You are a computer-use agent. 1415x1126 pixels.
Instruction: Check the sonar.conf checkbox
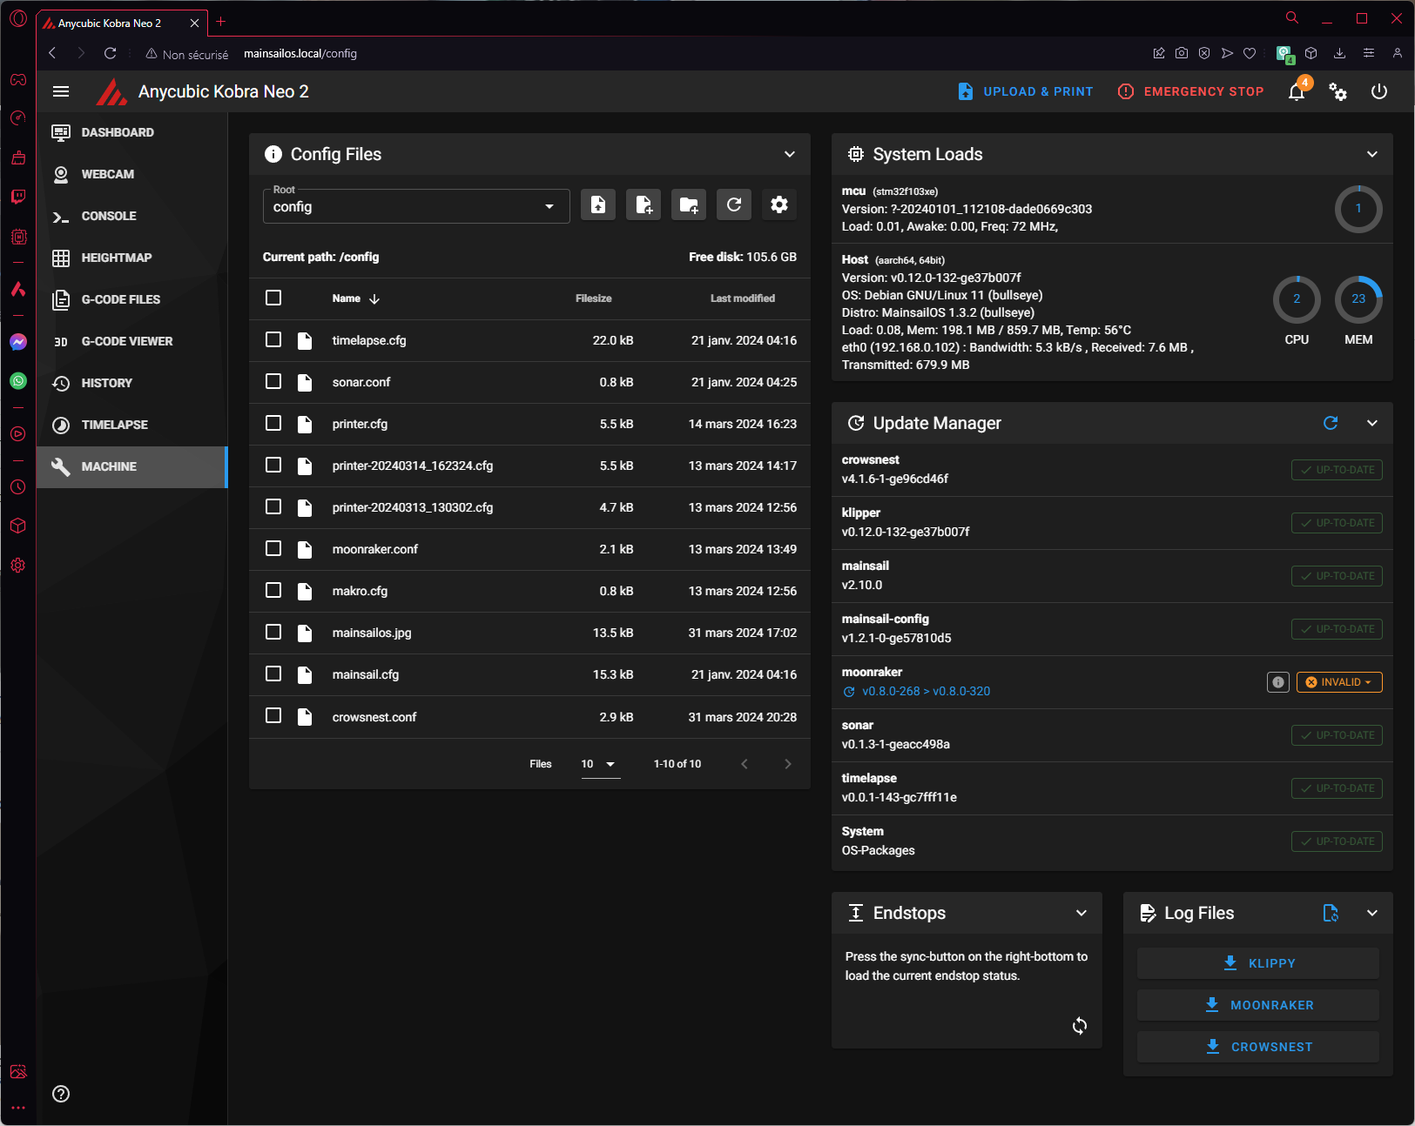pos(273,381)
